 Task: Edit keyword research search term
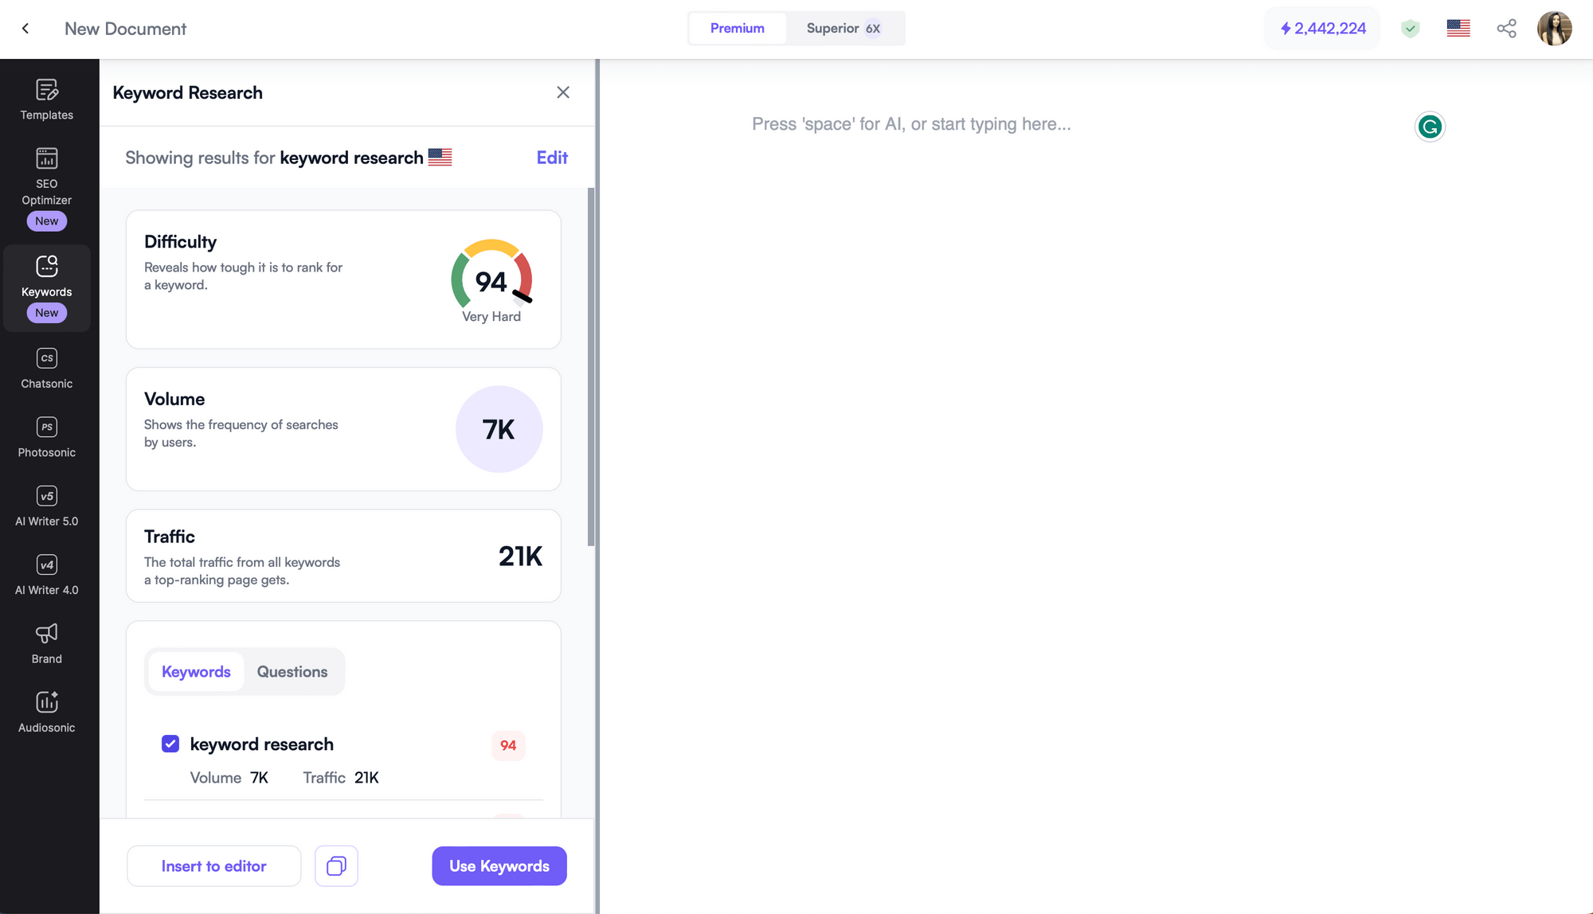pyautogui.click(x=551, y=158)
